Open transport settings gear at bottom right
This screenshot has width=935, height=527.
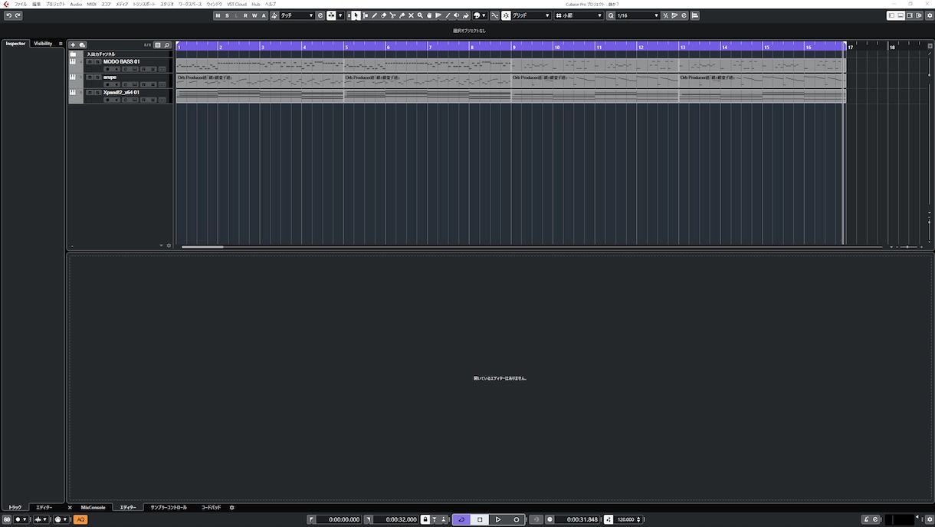[930, 519]
